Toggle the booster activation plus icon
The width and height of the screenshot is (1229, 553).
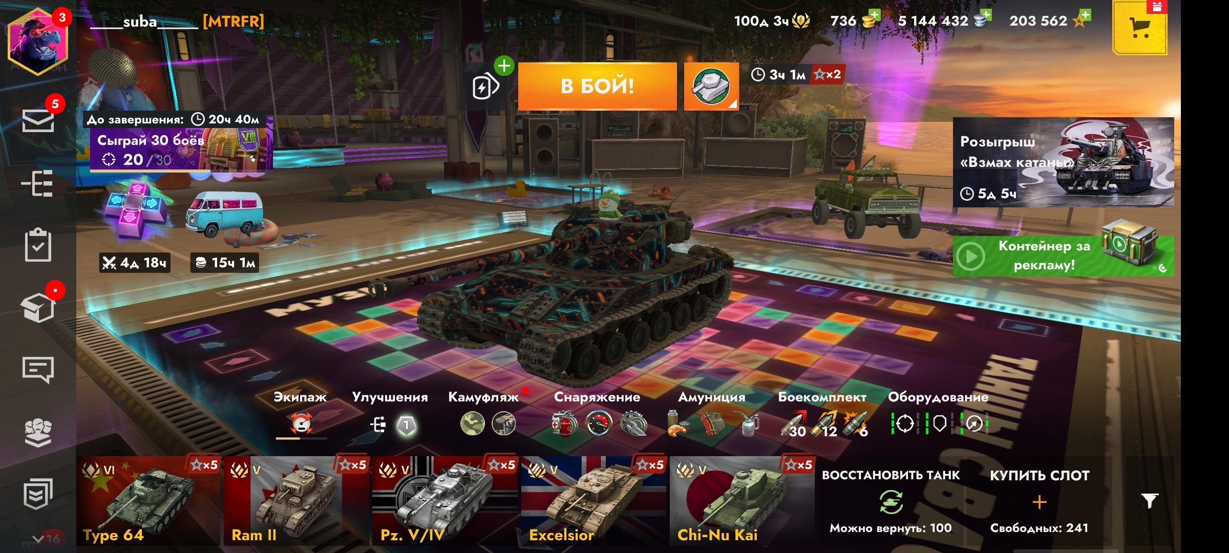[504, 66]
